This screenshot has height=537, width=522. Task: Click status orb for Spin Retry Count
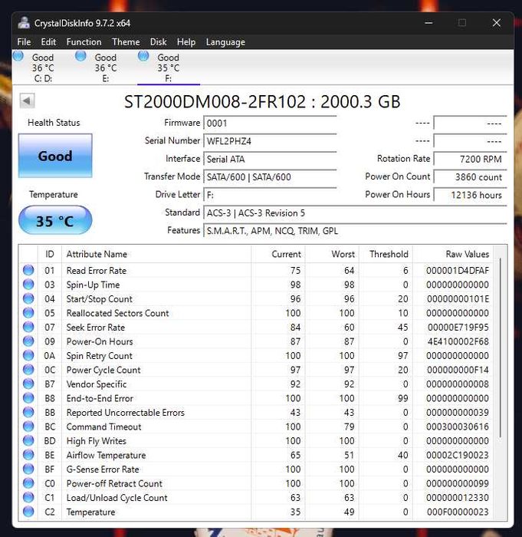point(28,355)
